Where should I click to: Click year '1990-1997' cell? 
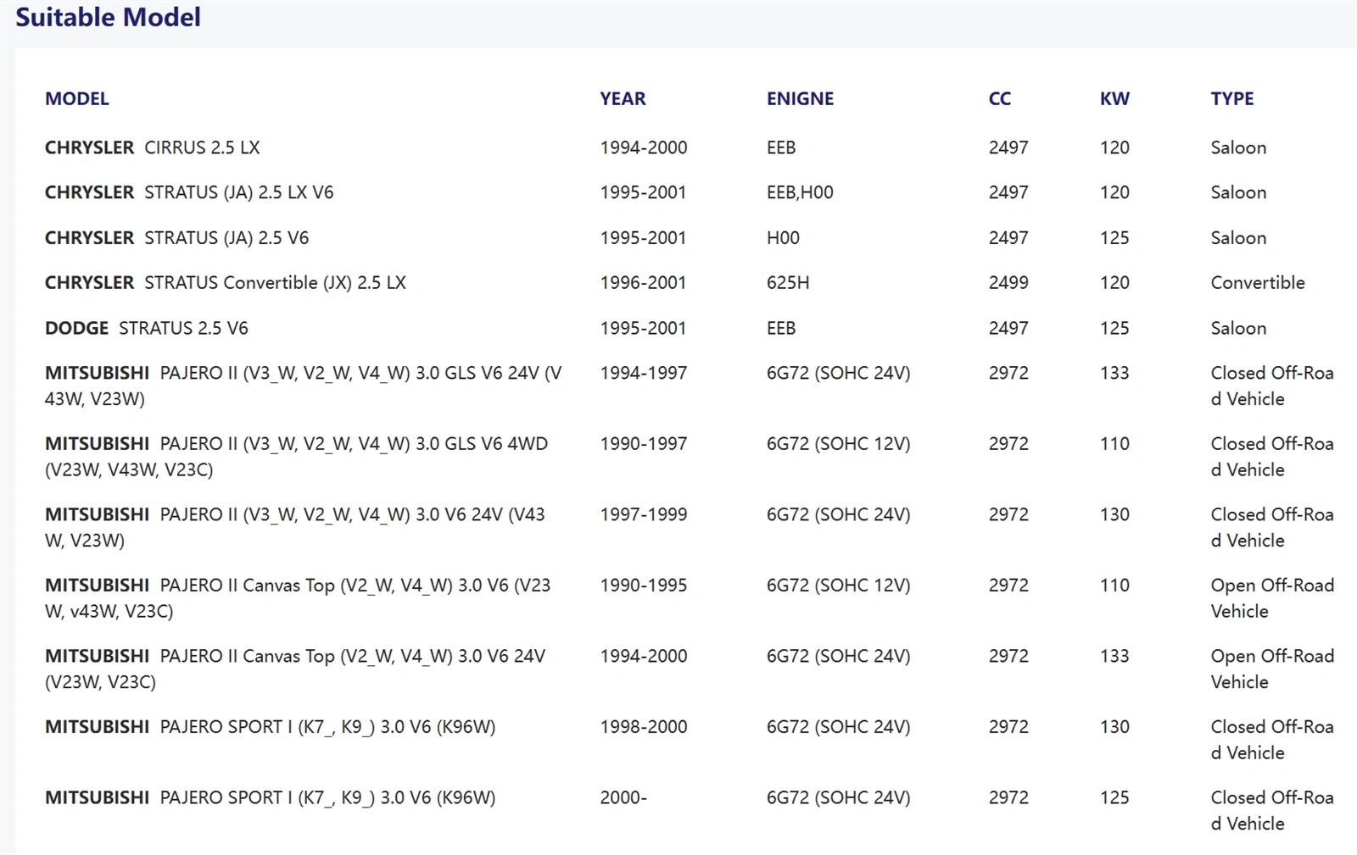tap(644, 444)
